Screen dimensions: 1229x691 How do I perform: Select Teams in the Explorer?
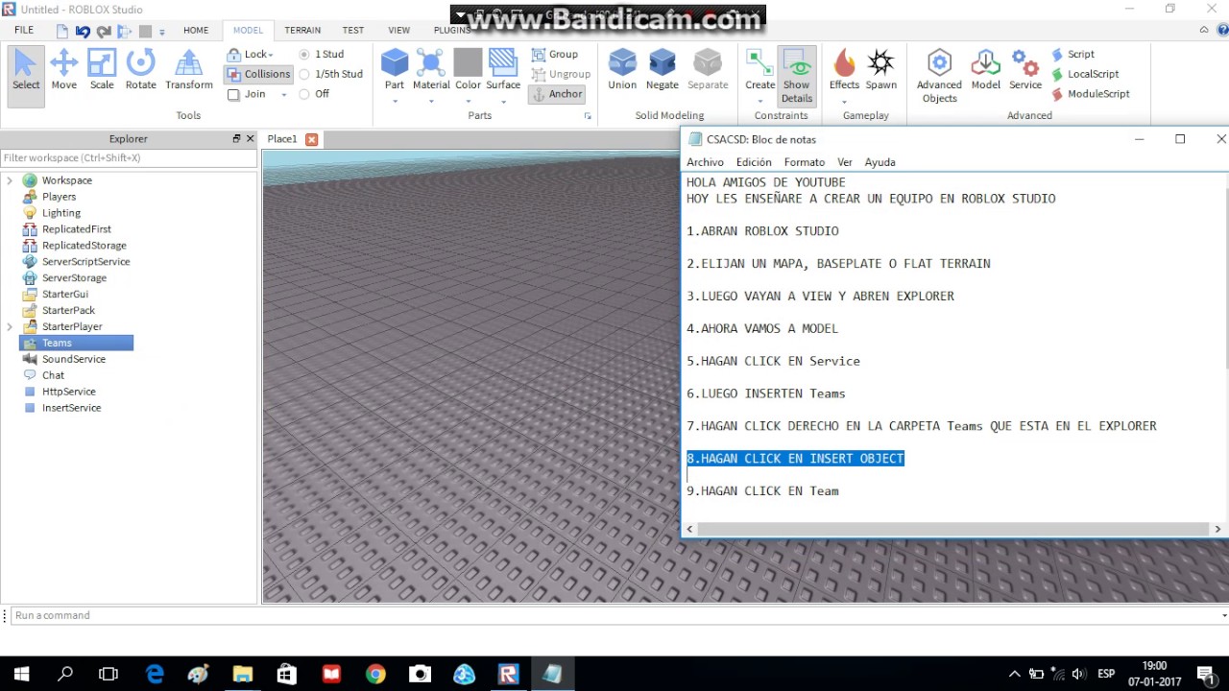pos(76,343)
